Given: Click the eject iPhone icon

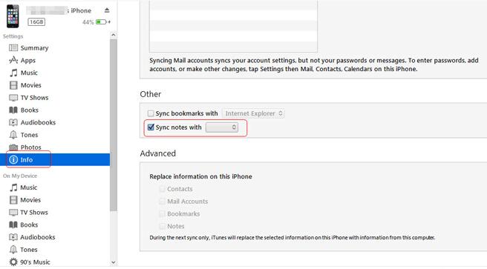Looking at the screenshot, I should click(107, 10).
